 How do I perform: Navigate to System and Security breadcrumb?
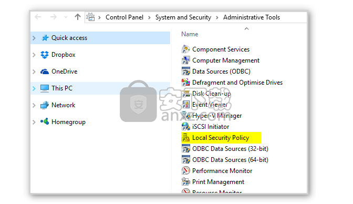coord(183,17)
